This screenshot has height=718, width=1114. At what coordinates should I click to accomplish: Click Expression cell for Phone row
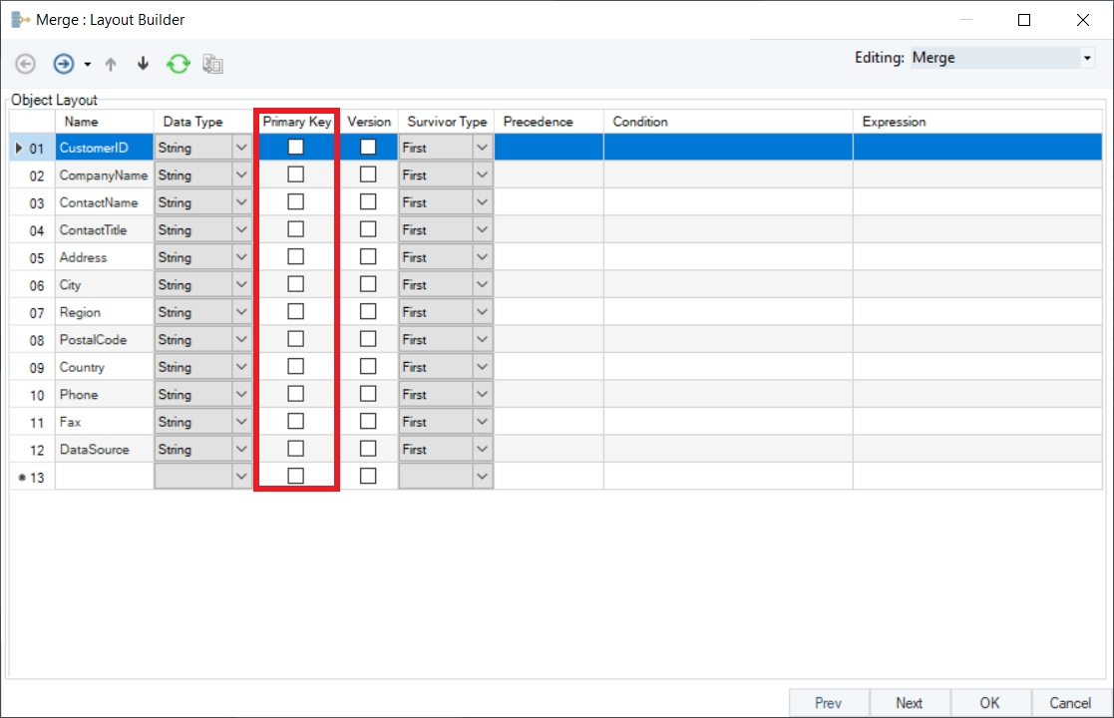[x=977, y=394]
